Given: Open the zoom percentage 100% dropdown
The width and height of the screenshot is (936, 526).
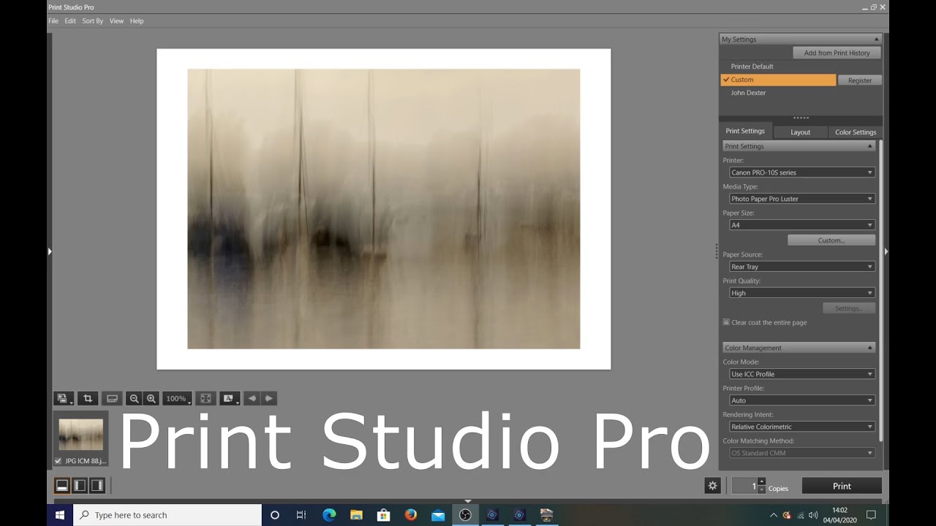Looking at the screenshot, I should 178,398.
